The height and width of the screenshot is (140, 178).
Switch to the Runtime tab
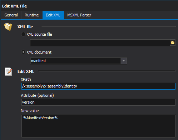pos(32,15)
